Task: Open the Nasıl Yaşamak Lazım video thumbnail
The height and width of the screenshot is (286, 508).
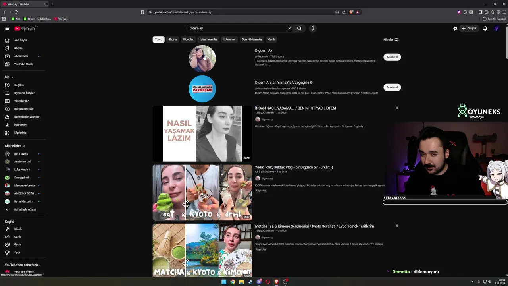Action: tap(202, 133)
